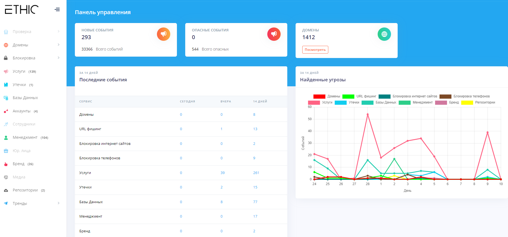Expand the Проверка menu chevron
This screenshot has height=237, width=508.
(59, 31)
